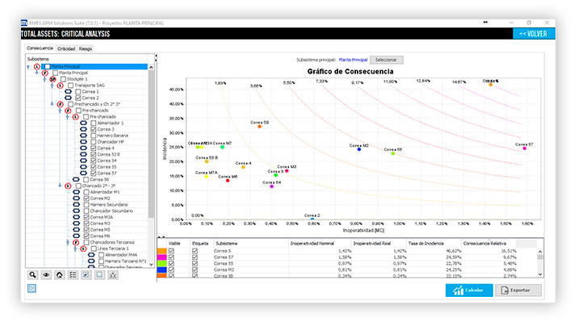The image size is (578, 322).
Task: Collapse the Transporte SAG node
Action: point(52,86)
